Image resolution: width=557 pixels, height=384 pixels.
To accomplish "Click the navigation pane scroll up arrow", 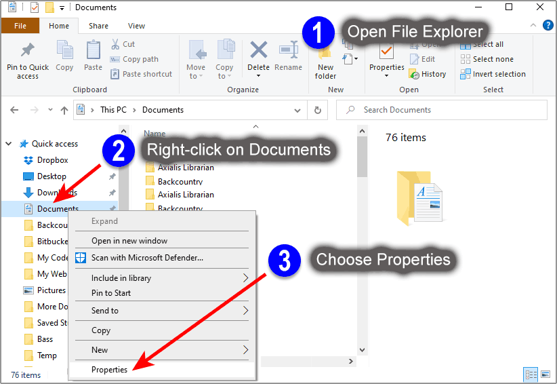I will click(123, 131).
